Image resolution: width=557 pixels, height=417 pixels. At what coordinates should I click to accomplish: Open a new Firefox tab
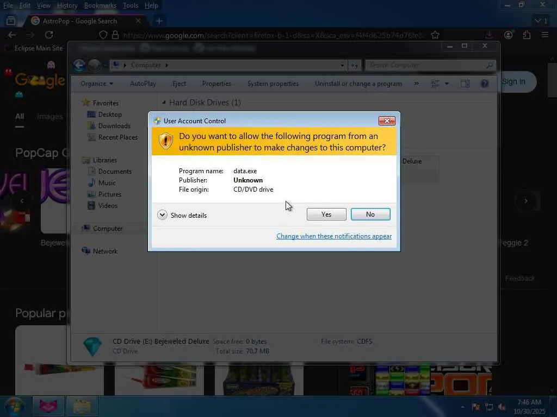tap(159, 21)
